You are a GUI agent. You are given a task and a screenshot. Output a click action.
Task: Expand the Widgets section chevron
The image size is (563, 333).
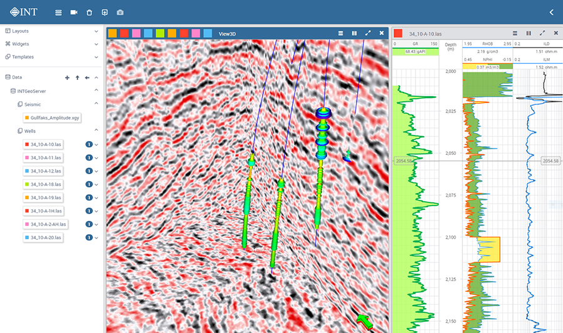coord(96,44)
